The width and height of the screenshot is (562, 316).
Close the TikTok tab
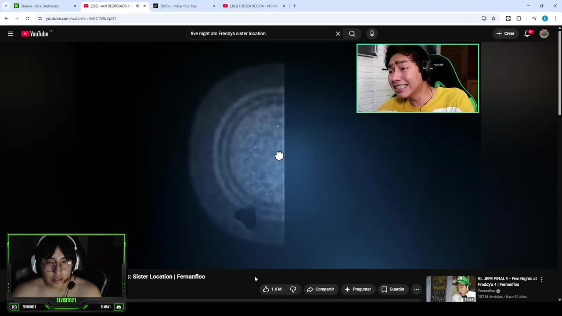(x=214, y=6)
